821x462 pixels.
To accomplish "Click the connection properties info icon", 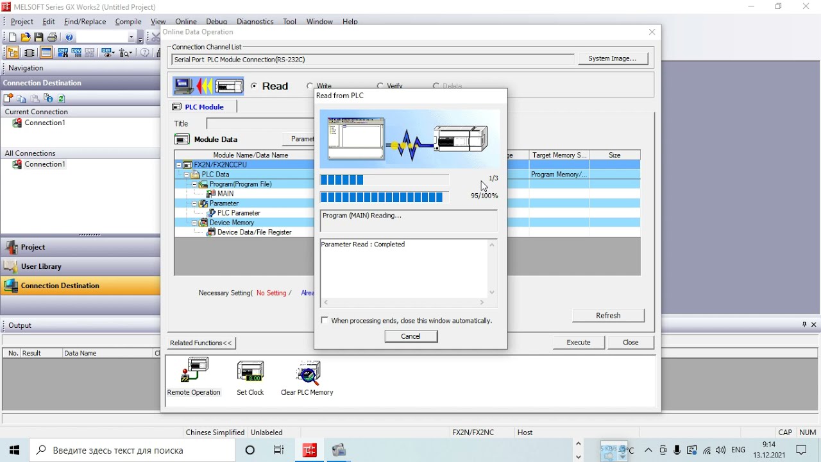I will 49,98.
